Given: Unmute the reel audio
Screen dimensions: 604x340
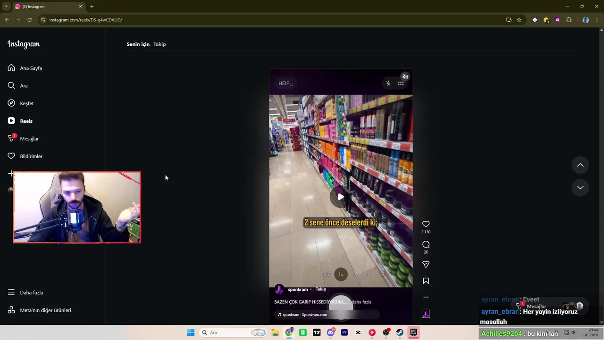Looking at the screenshot, I should [405, 76].
